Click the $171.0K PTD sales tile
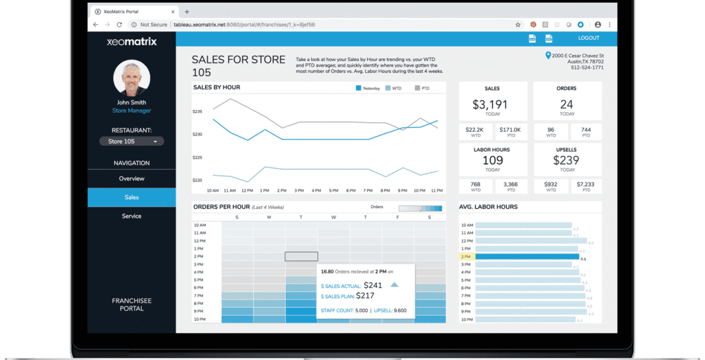Viewport: 705px width, 360px height. tap(512, 132)
